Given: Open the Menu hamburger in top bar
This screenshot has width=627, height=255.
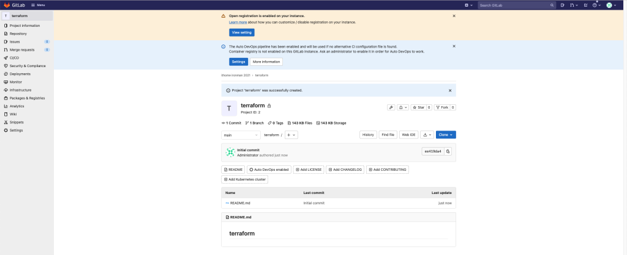Looking at the screenshot, I should tap(38, 5).
